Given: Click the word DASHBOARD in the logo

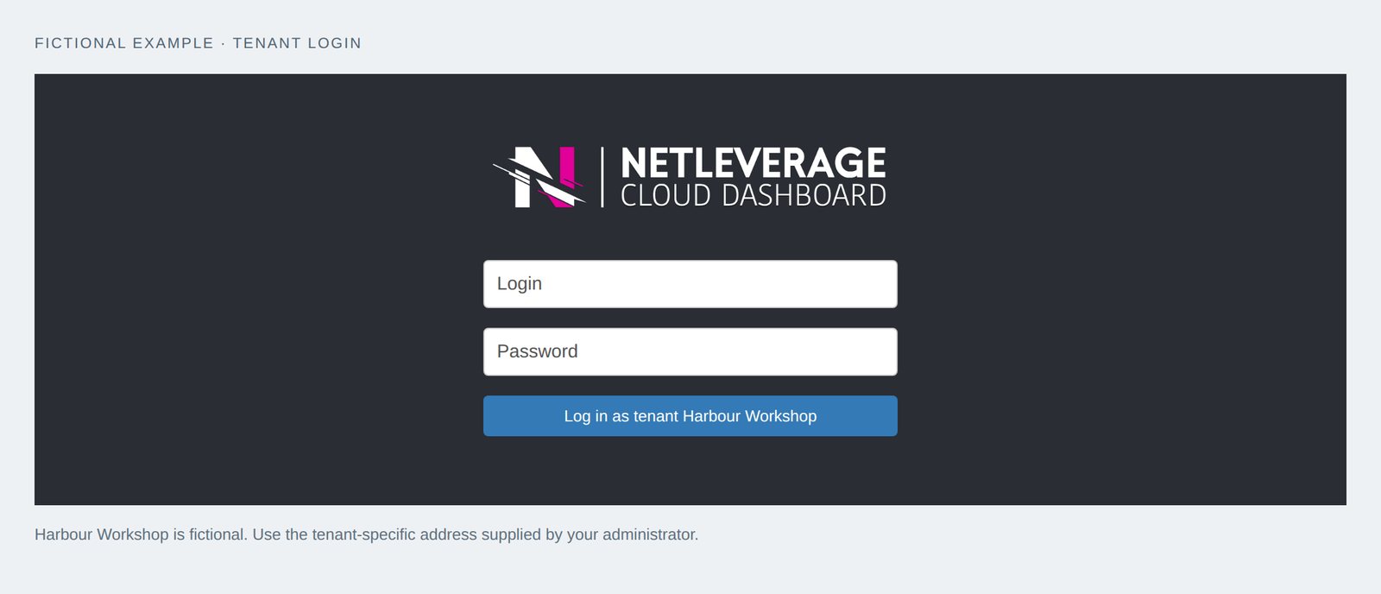Looking at the screenshot, I should [x=804, y=196].
